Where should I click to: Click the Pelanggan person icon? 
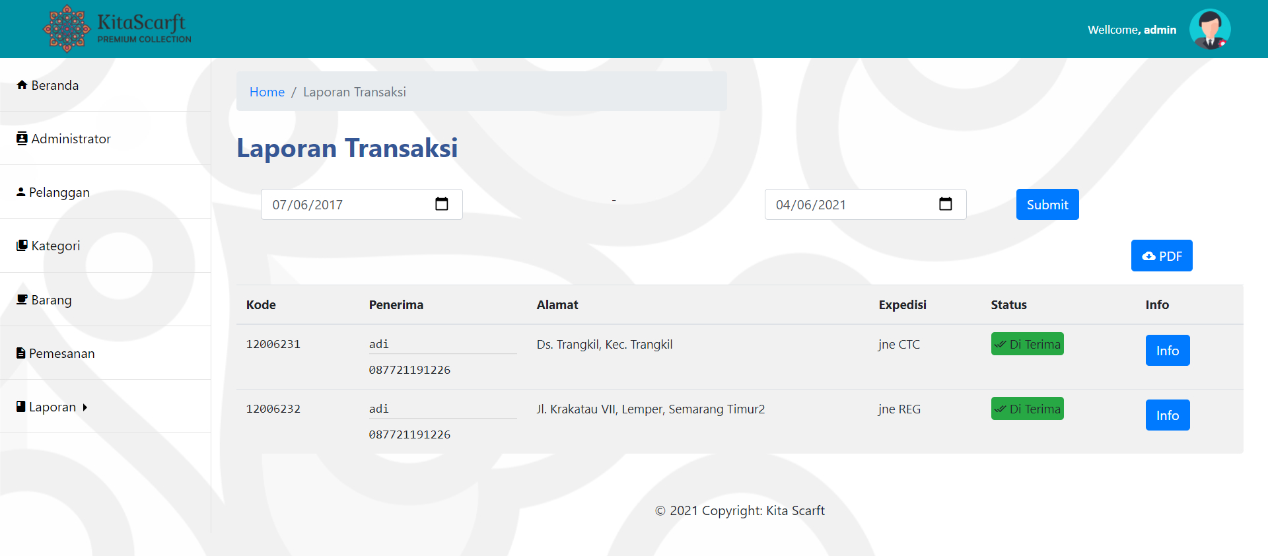21,192
